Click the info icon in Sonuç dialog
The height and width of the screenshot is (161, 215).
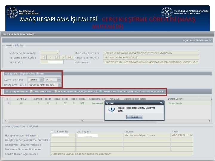(x=111, y=109)
